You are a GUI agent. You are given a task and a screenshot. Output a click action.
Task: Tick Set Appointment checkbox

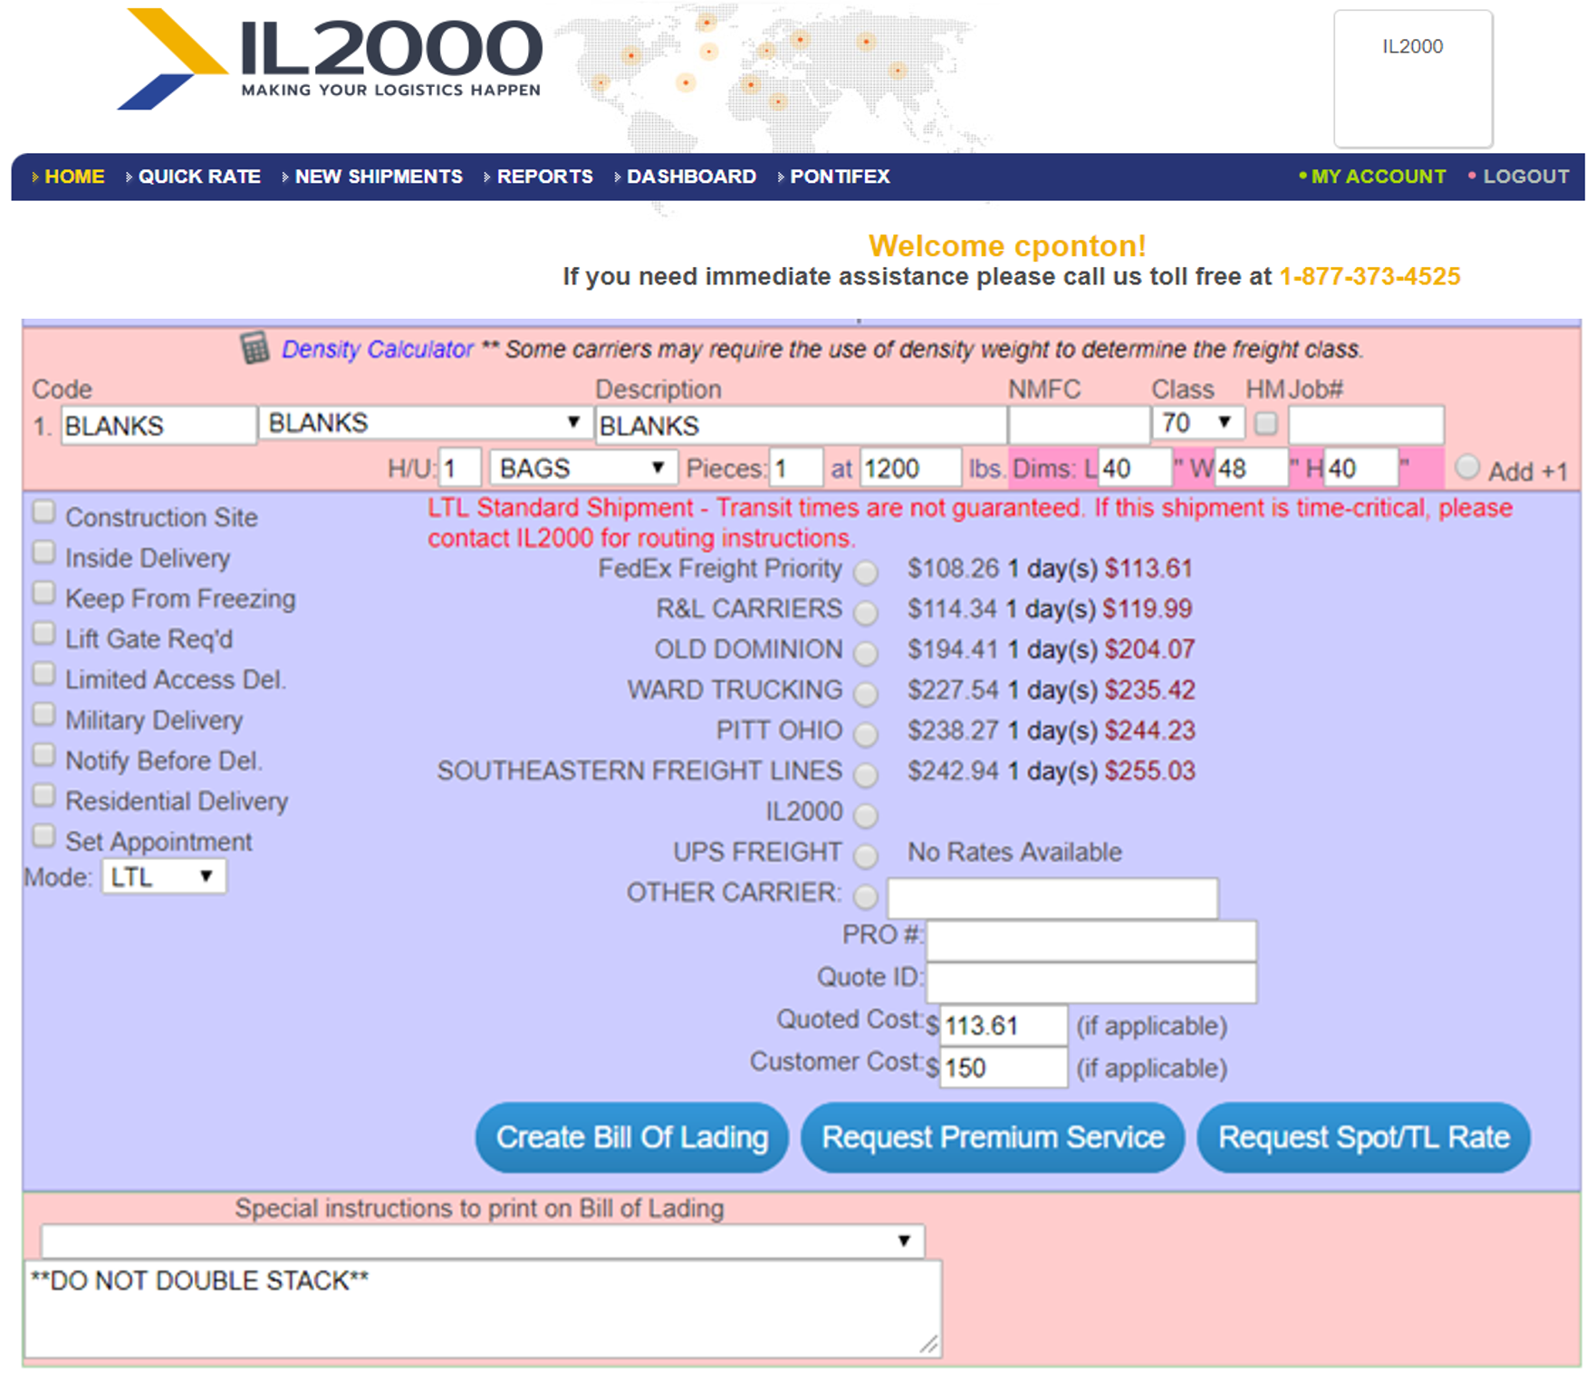click(43, 837)
